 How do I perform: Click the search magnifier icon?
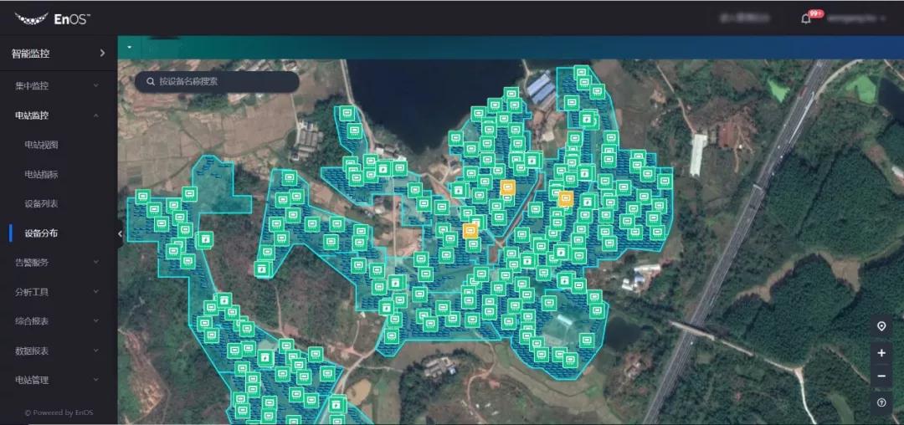[x=151, y=82]
